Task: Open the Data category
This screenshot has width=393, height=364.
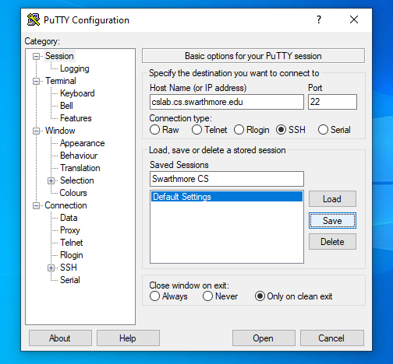Action: coord(69,218)
